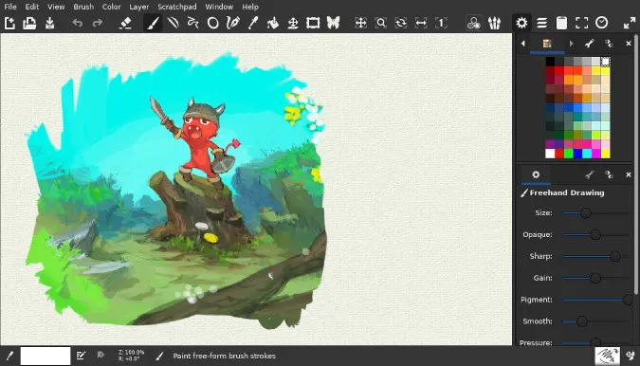Open the current brush thumbnail in footer
The width and height of the screenshot is (640, 366).
(x=607, y=356)
